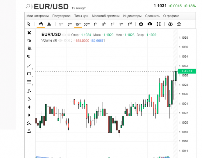Set timeframe to 30 minutes
202x158 pixels.
pos(87,24)
